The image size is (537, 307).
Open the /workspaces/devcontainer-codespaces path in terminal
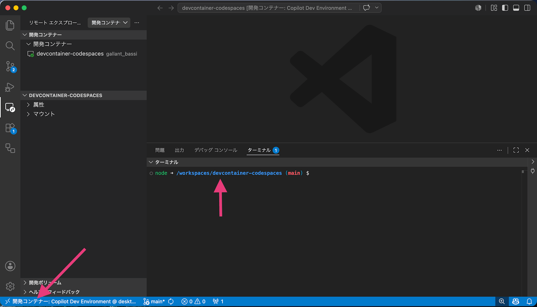pos(229,173)
